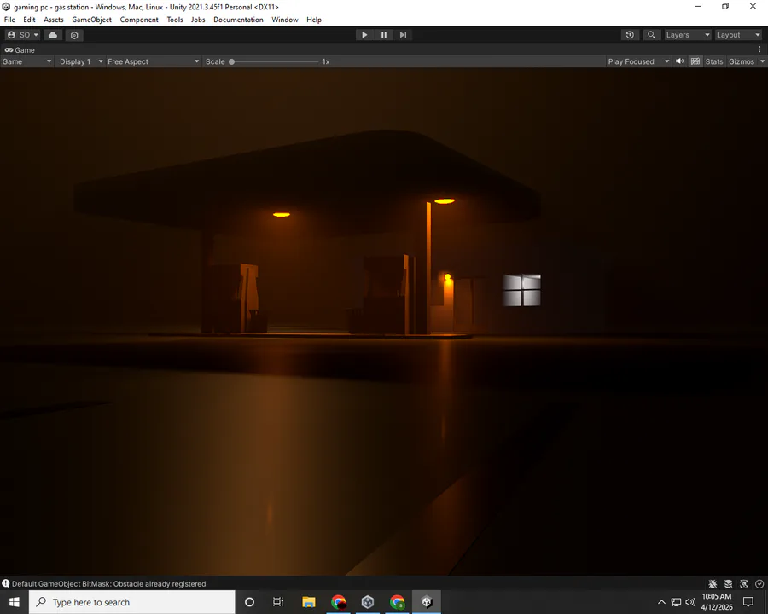The image size is (768, 614).
Task: Click the rendered game viewport
Action: [384, 321]
